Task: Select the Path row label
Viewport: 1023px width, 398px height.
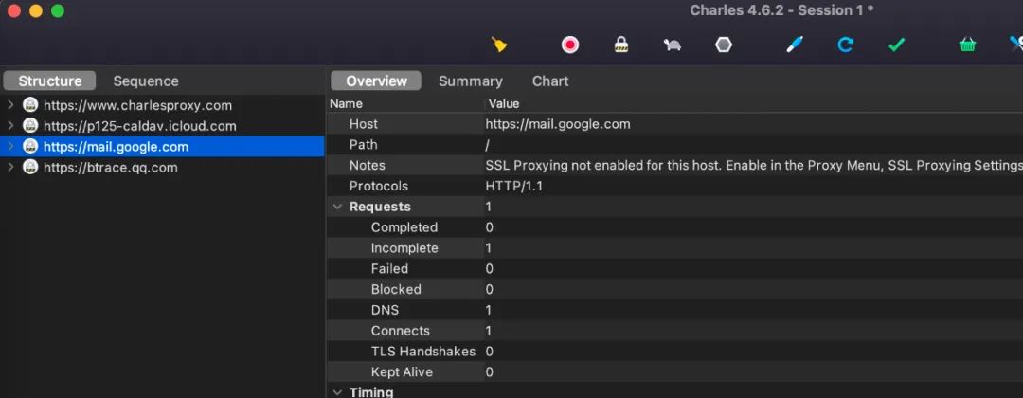Action: click(364, 145)
